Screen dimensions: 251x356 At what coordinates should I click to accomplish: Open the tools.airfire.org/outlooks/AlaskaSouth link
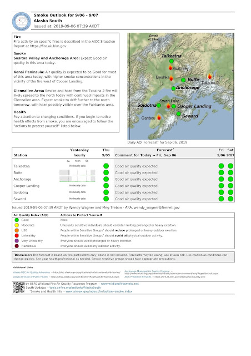[75, 288]
